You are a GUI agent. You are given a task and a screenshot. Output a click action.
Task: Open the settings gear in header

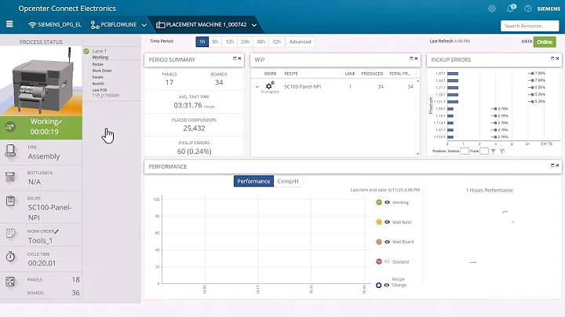492,9
